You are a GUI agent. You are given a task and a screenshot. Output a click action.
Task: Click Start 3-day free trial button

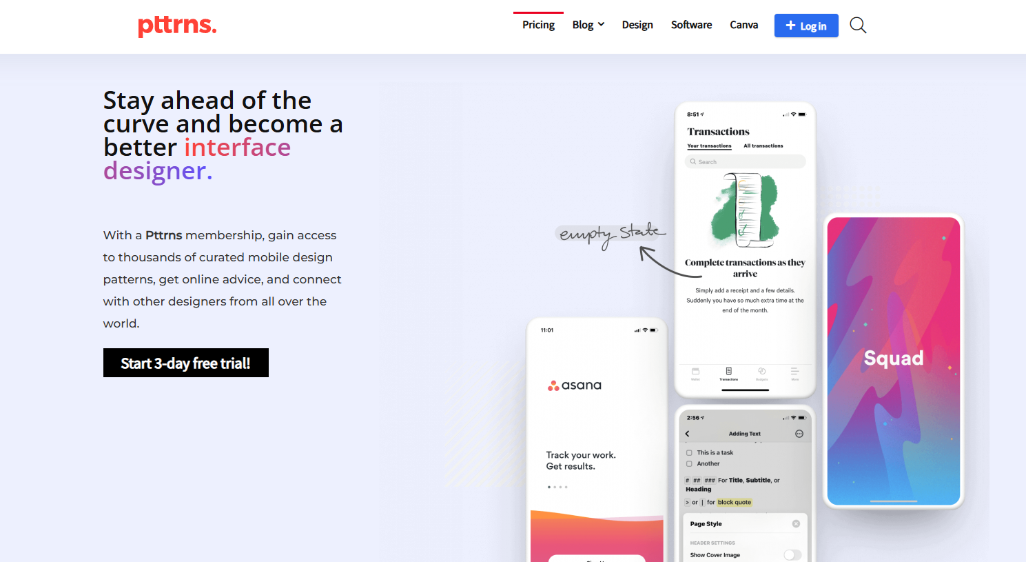(x=186, y=363)
